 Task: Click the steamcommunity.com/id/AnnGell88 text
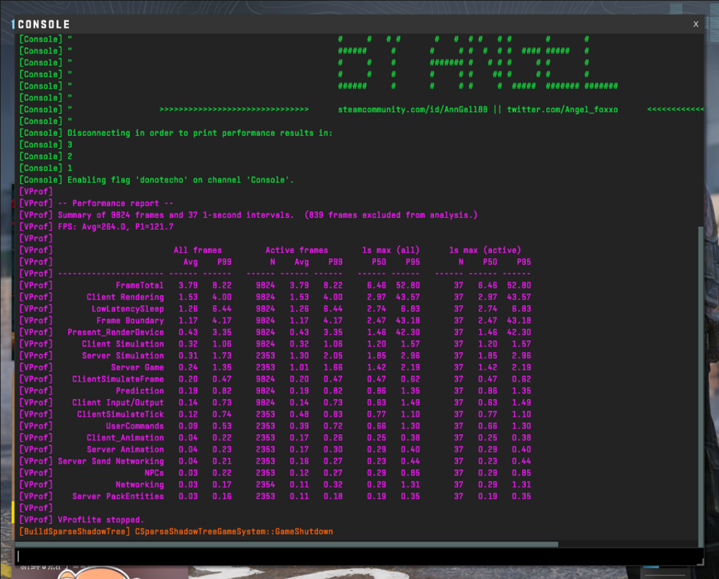click(413, 109)
